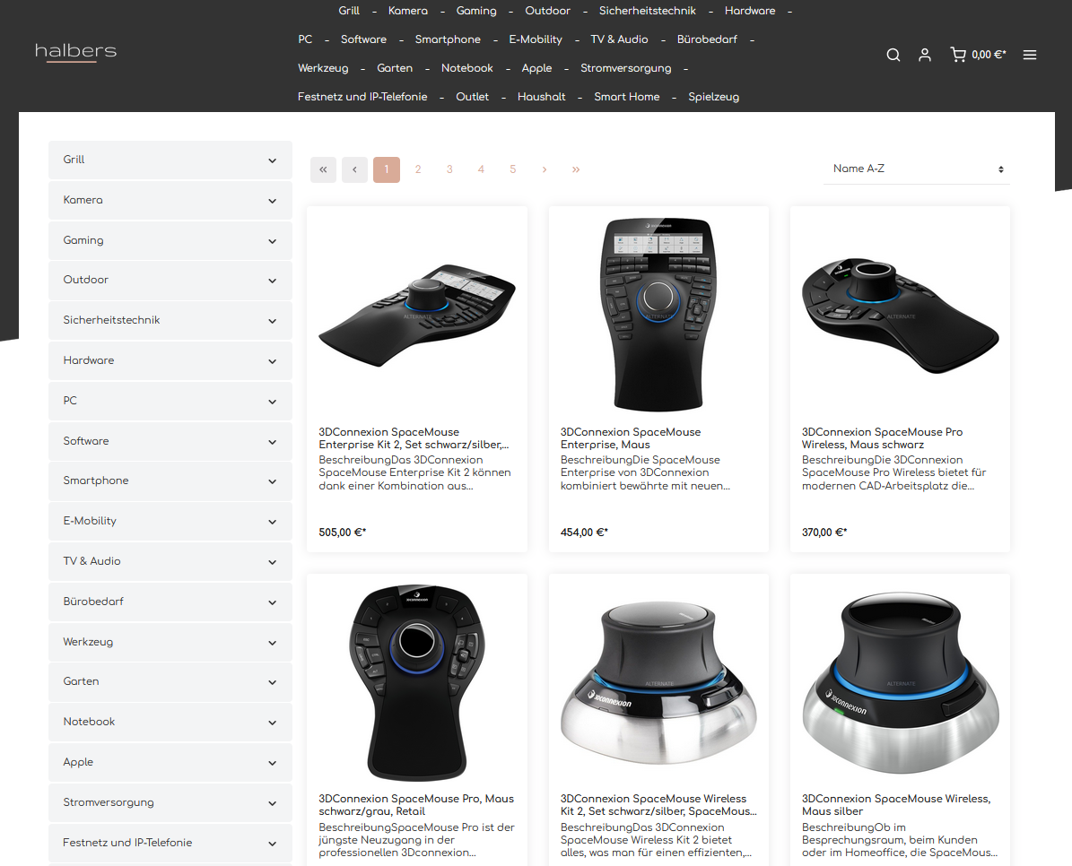Screen dimensions: 1072x866
Task: Open SpaceMouse Enterprise Kit 2 product image
Action: 417,315
